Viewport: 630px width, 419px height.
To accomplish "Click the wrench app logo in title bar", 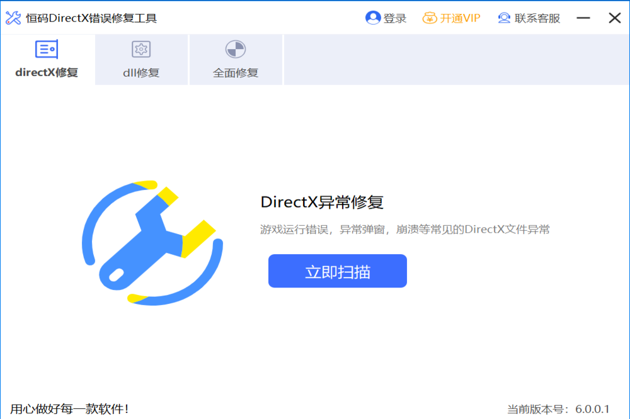I will coord(13,18).
